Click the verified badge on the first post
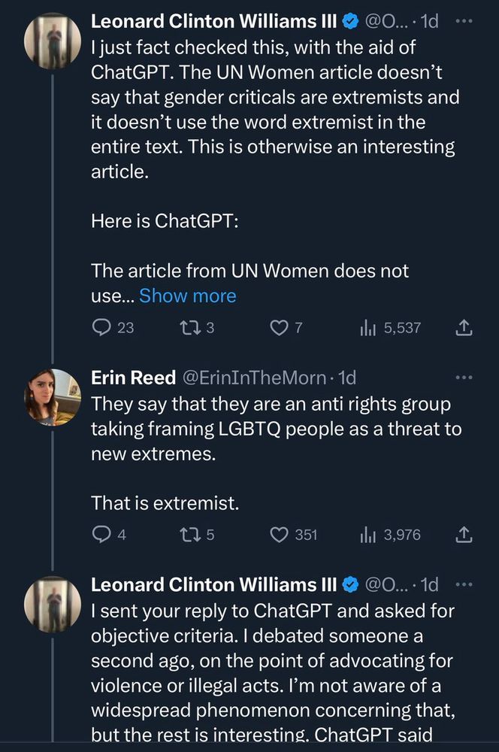This screenshot has height=752, width=499. point(350,23)
